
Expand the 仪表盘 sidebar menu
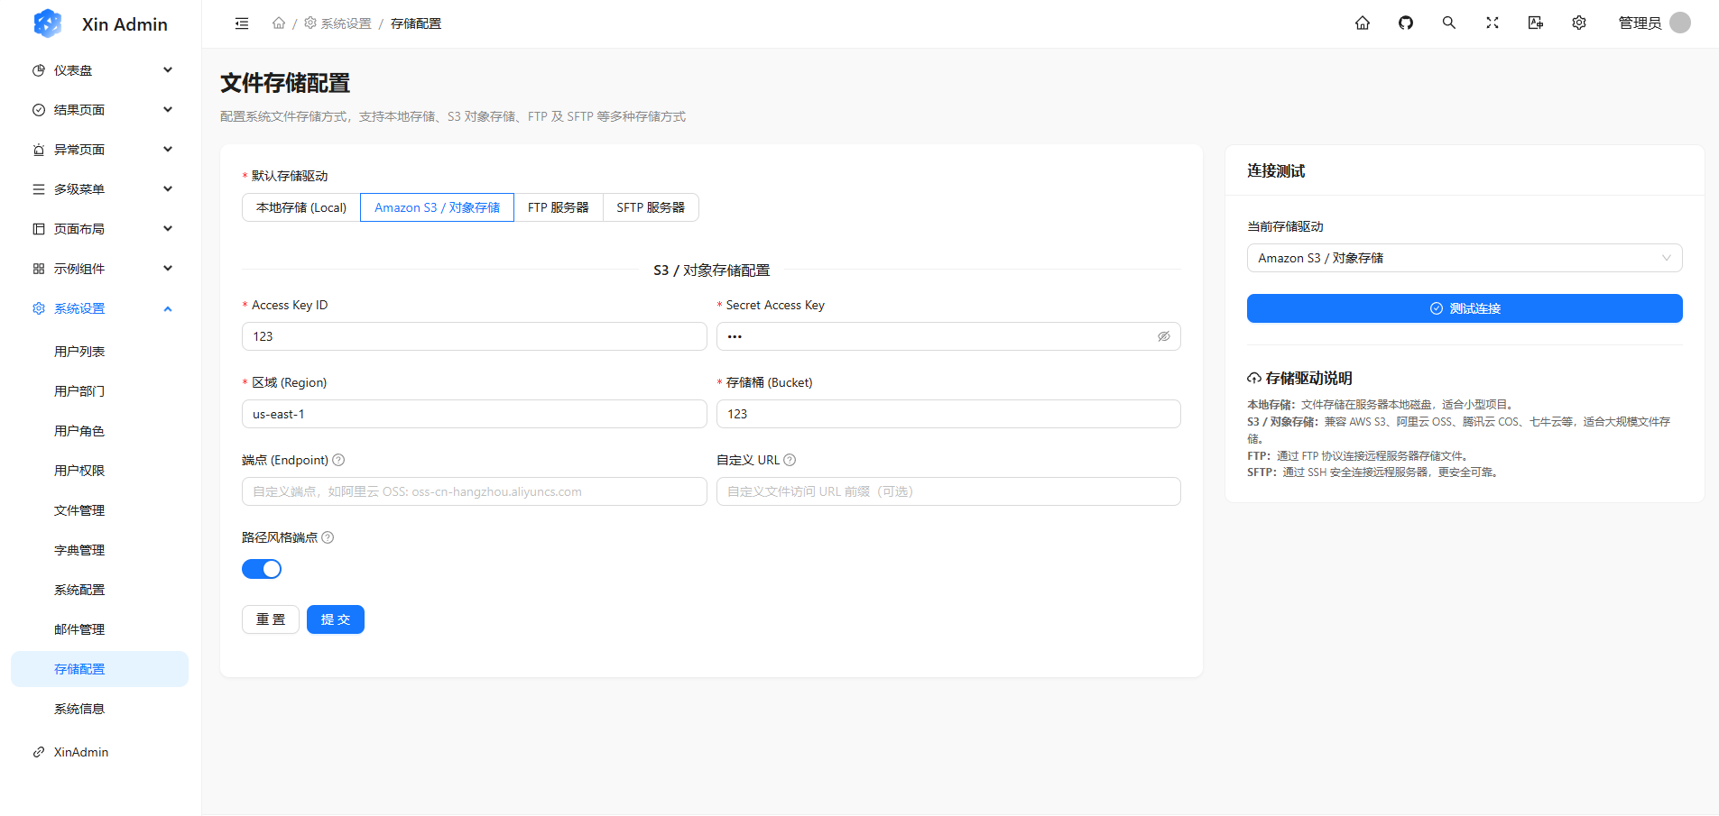pos(99,69)
